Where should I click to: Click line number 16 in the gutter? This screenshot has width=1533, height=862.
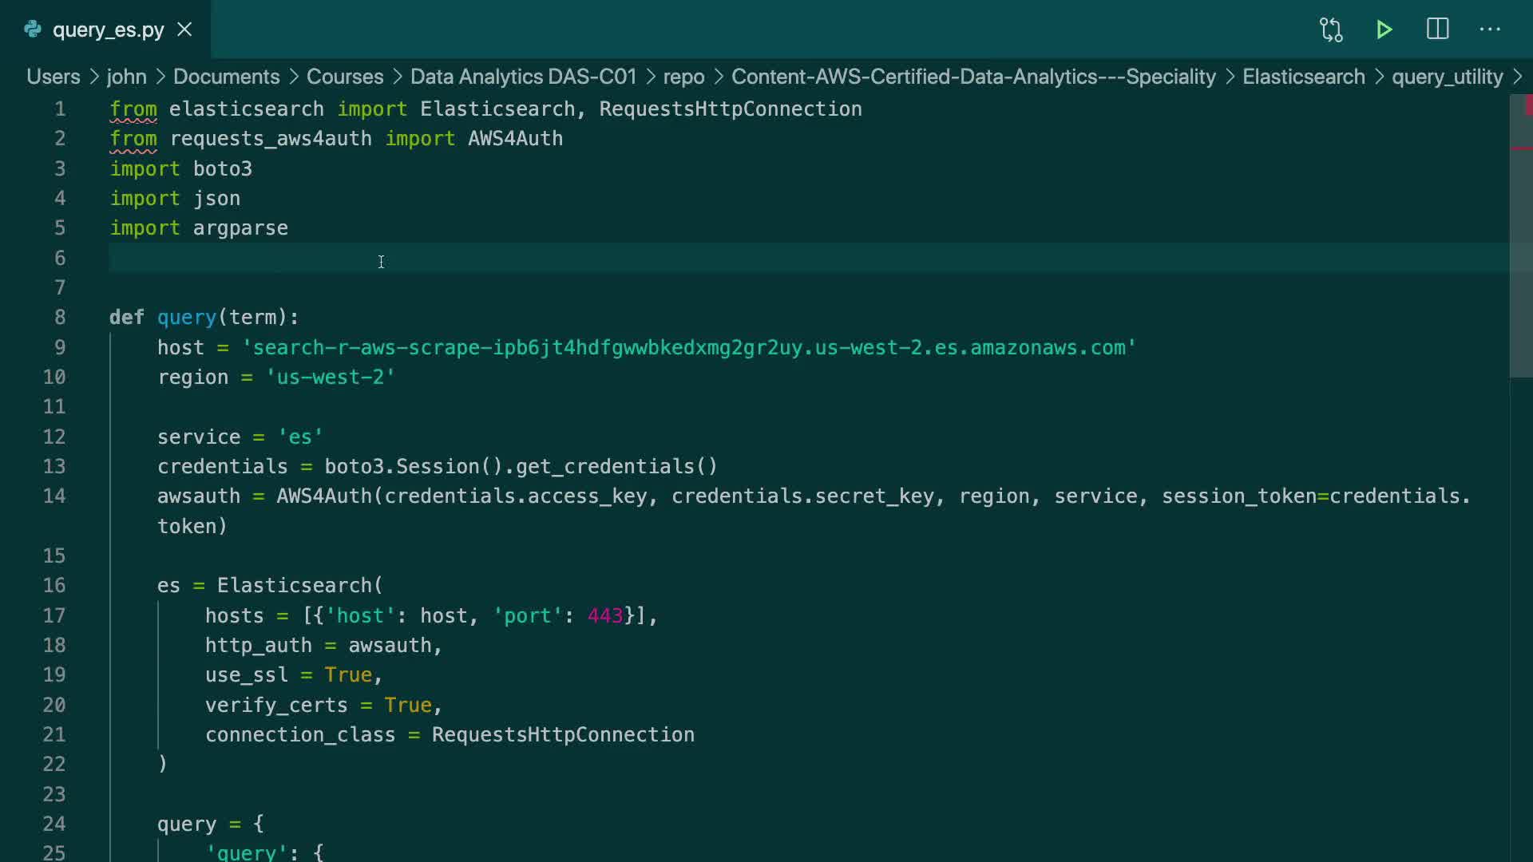click(54, 586)
